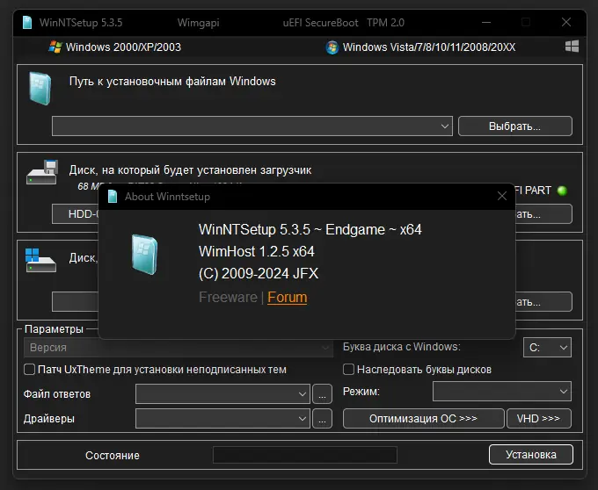Click the HDD-0 boot drive button
The width and height of the screenshot is (598, 490).
(x=76, y=214)
